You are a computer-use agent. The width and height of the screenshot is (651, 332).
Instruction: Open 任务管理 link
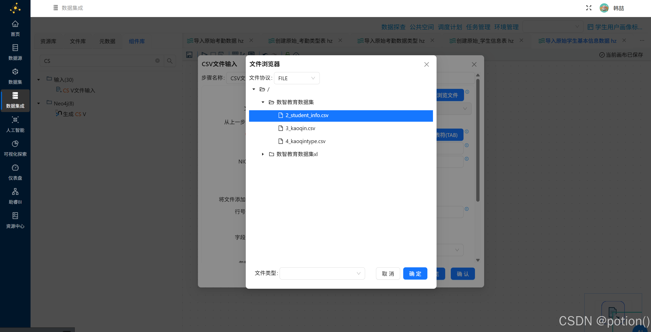click(478, 27)
